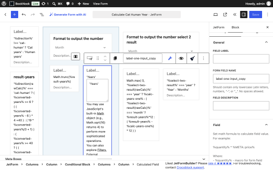This screenshot has width=273, height=170.
Task: Open the Filters link in the help text
Action: tap(102, 150)
